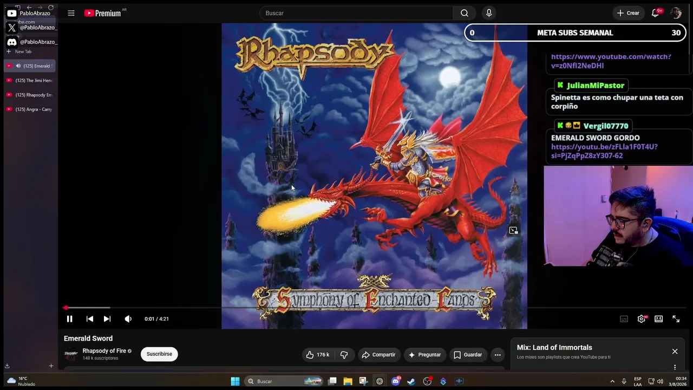
Task: Mute the Emerald tab via speaker icon
Action: click(x=18, y=66)
